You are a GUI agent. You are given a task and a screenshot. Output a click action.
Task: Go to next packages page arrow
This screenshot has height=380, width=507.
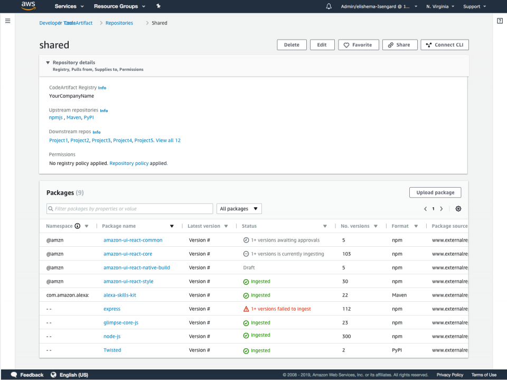(442, 209)
